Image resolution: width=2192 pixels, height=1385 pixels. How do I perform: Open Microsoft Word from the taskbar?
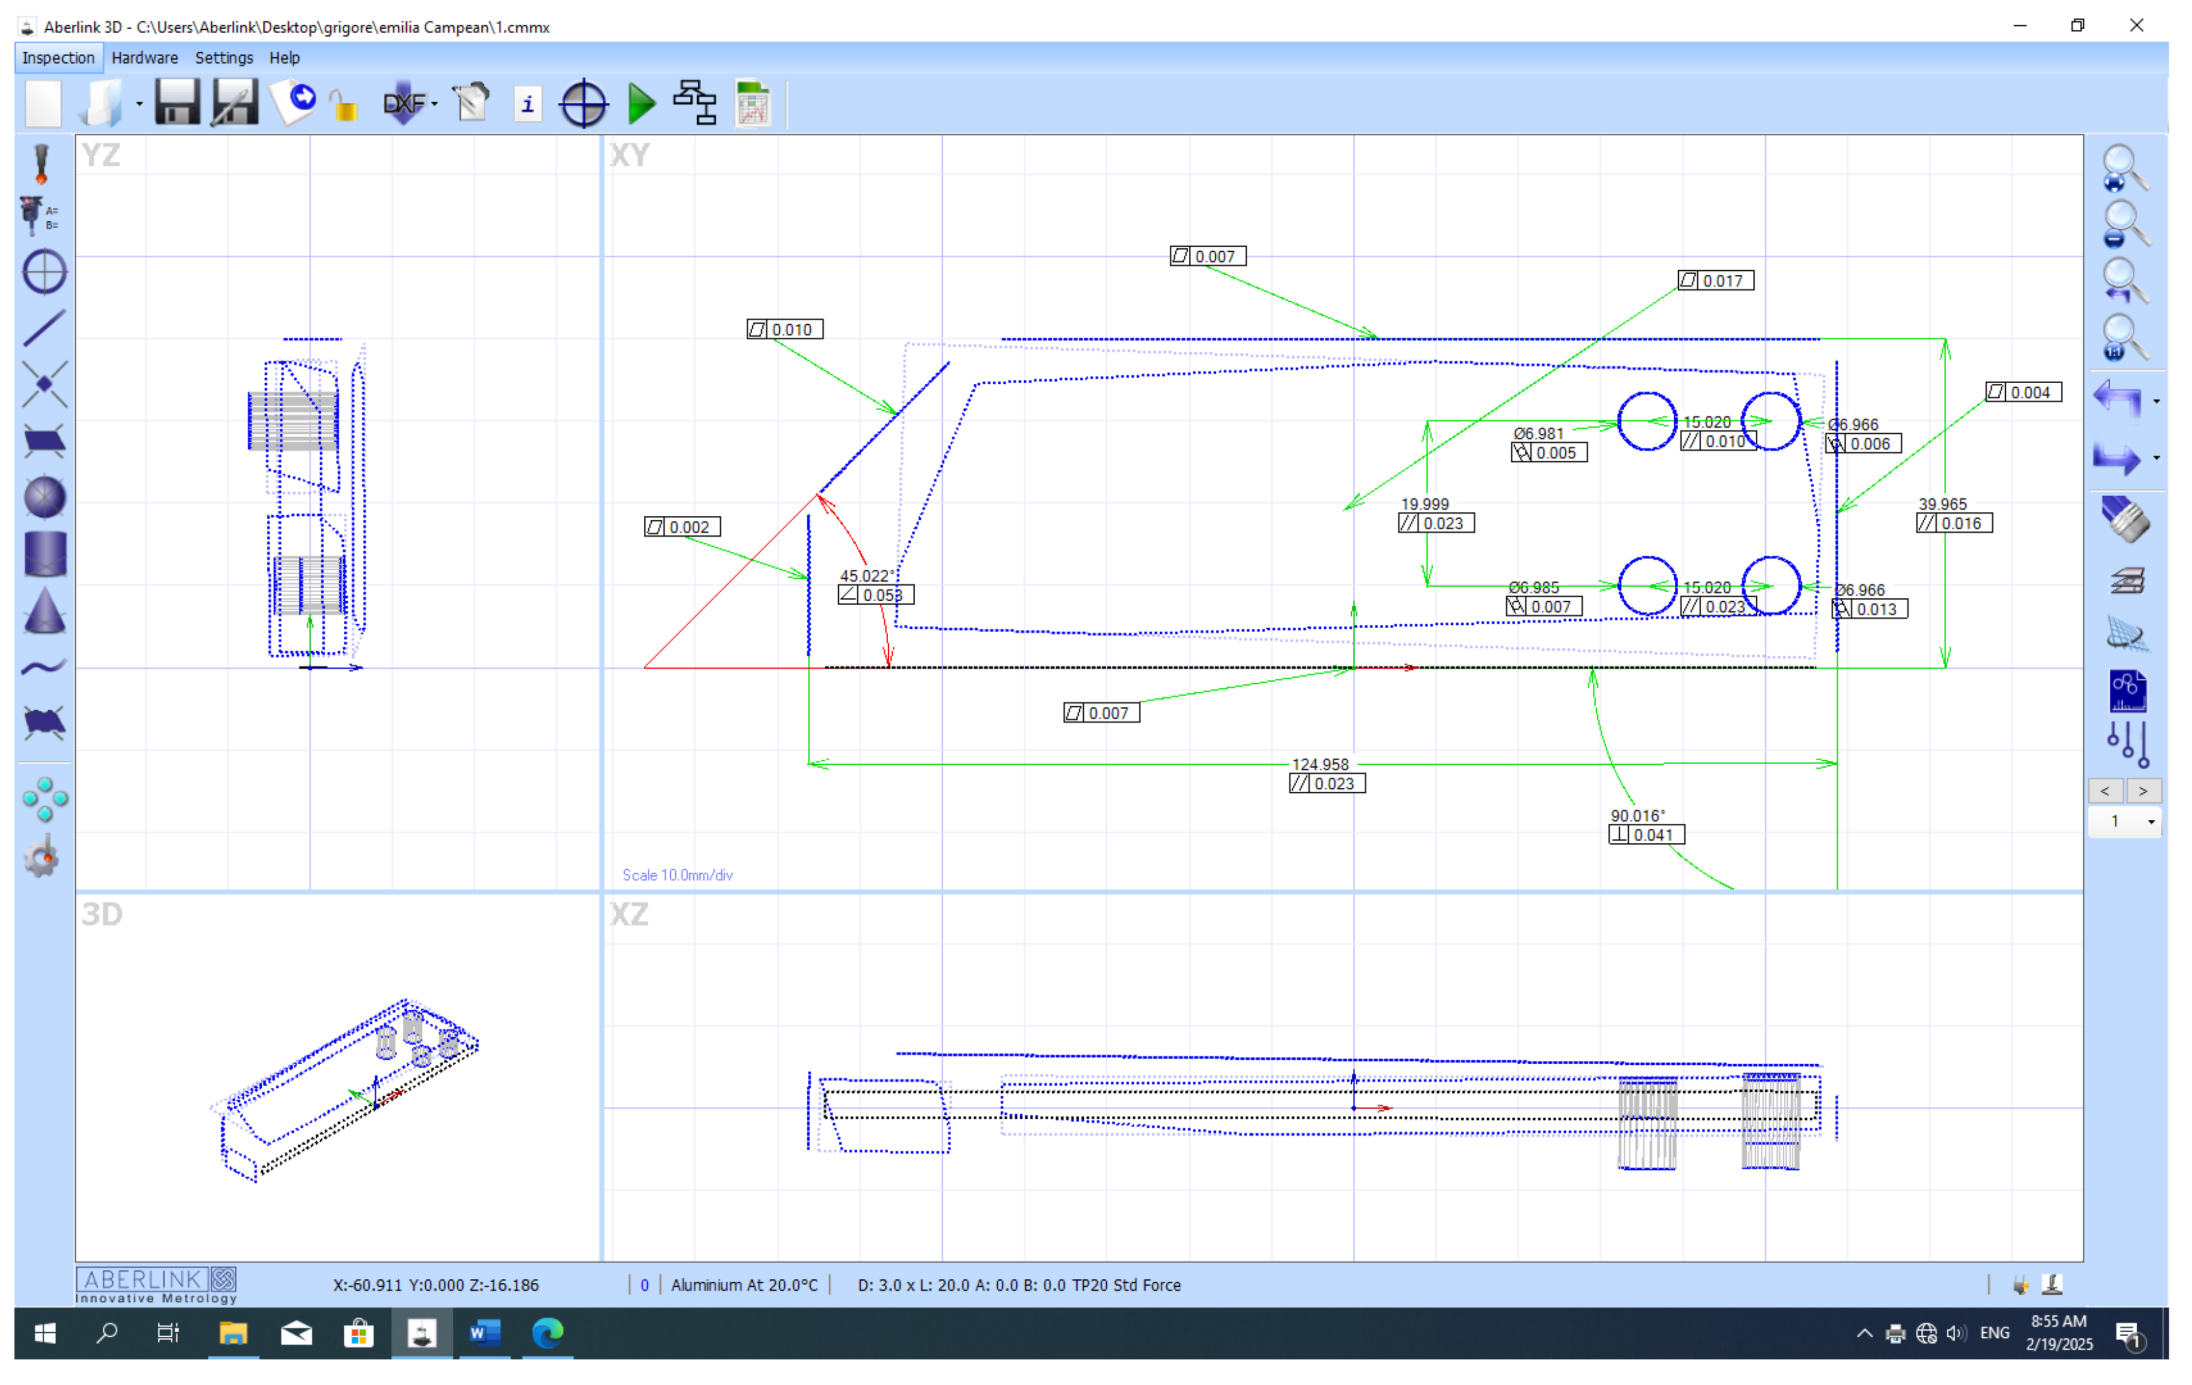click(x=484, y=1334)
